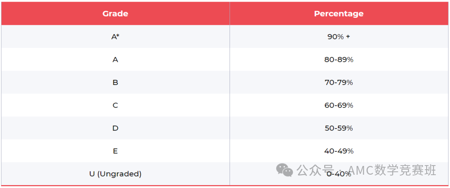
Task: Click the Grade column header
Action: pos(115,13)
